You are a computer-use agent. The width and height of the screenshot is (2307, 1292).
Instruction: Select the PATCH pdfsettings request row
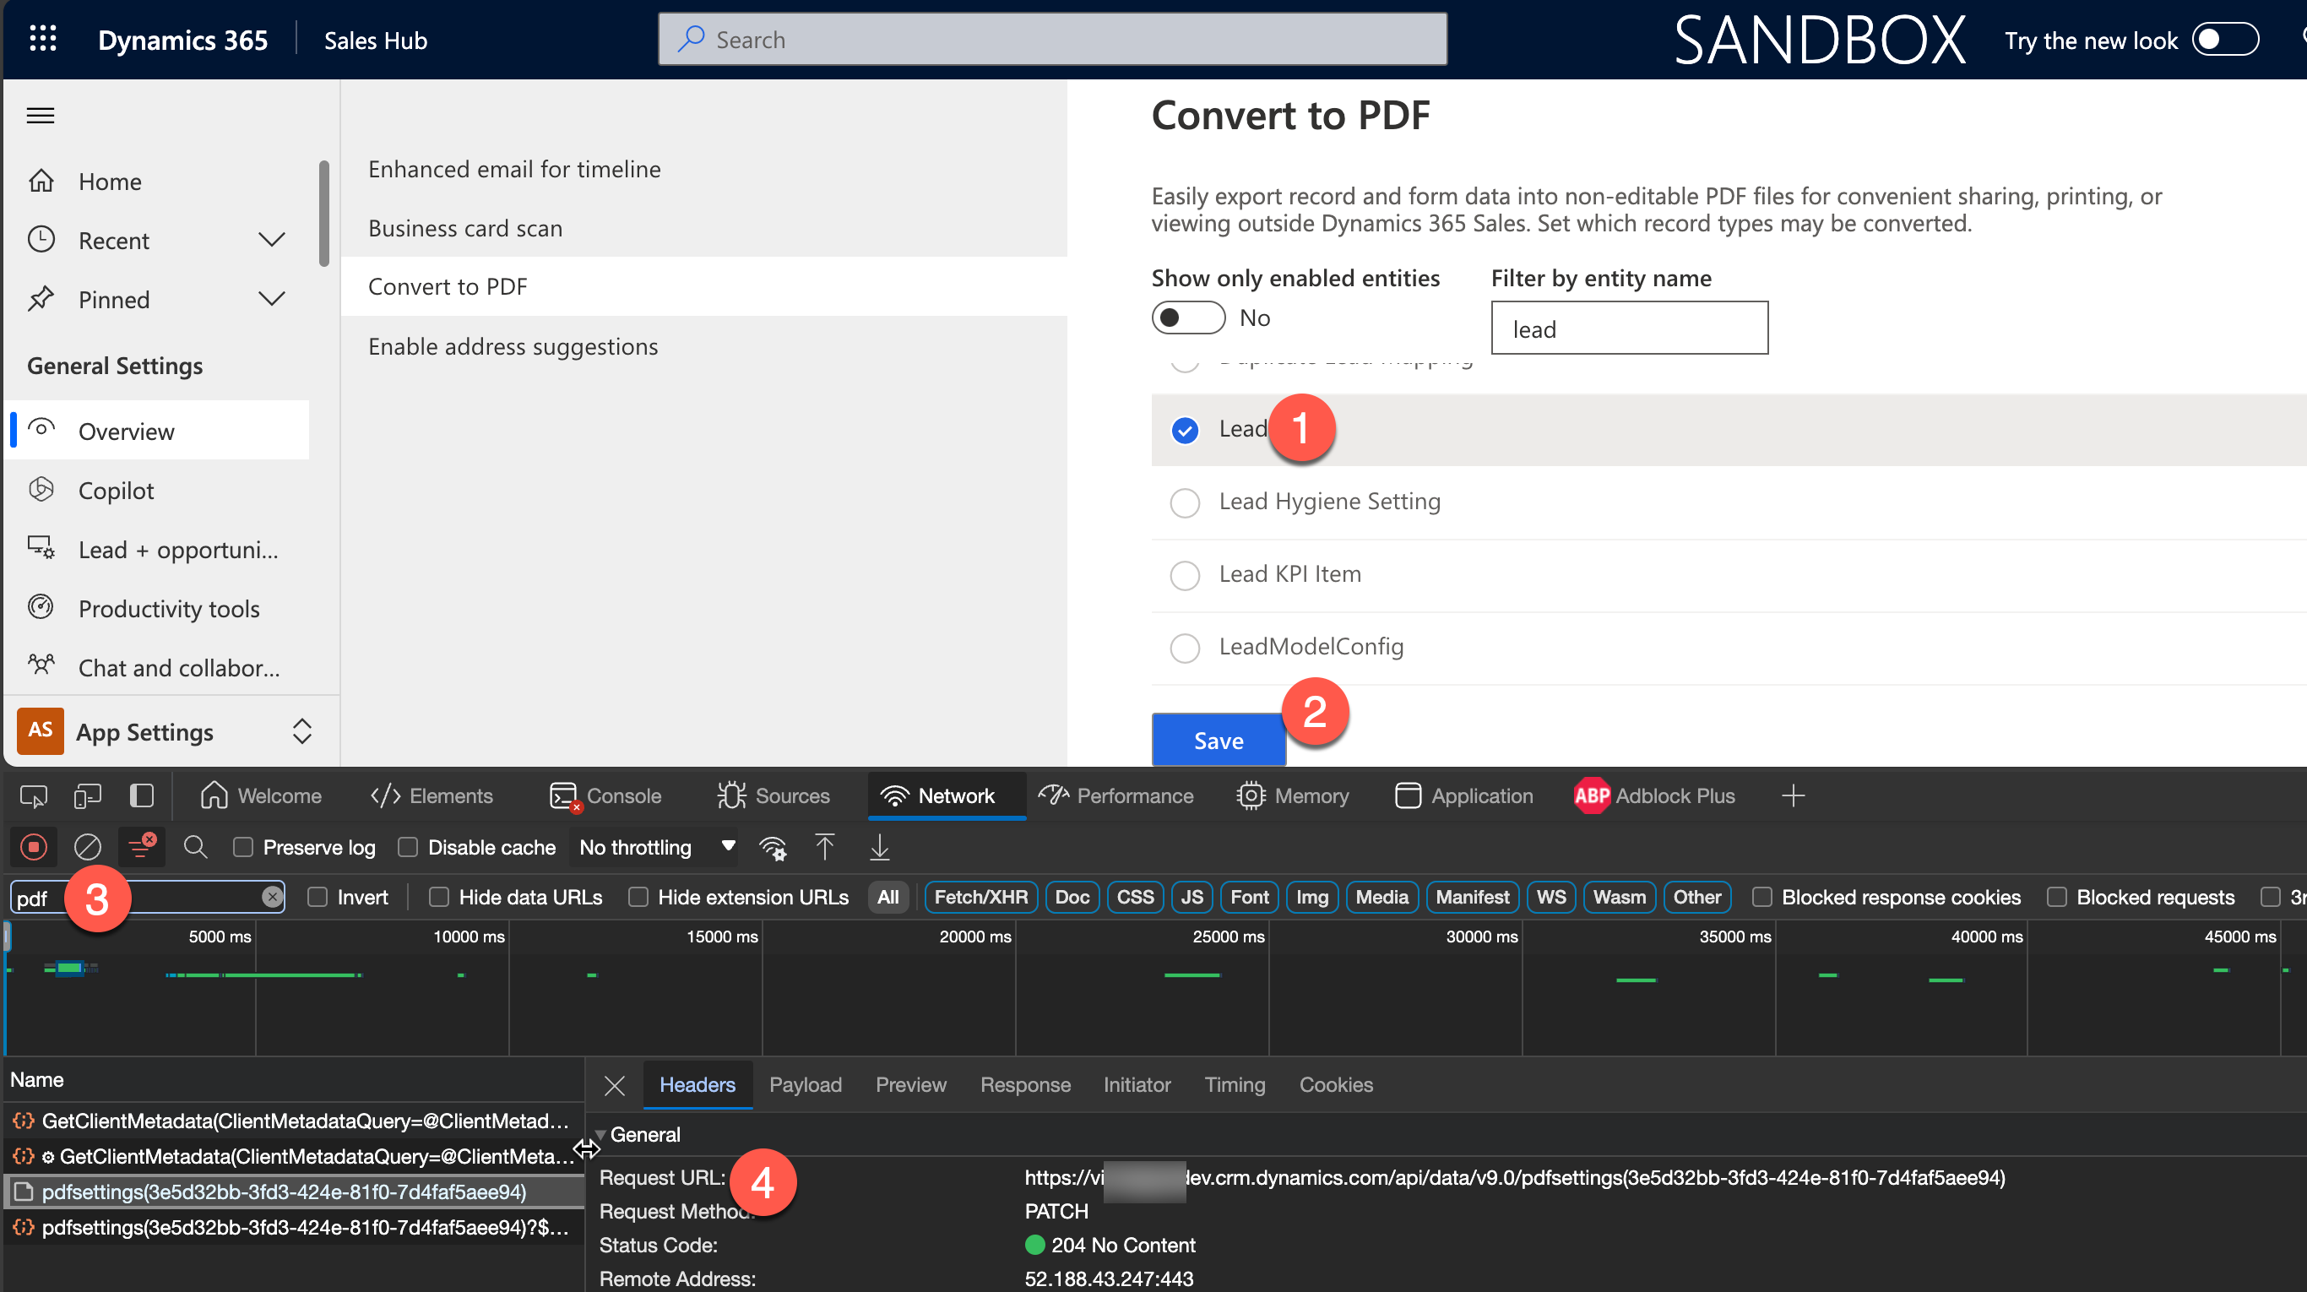pyautogui.click(x=294, y=1192)
